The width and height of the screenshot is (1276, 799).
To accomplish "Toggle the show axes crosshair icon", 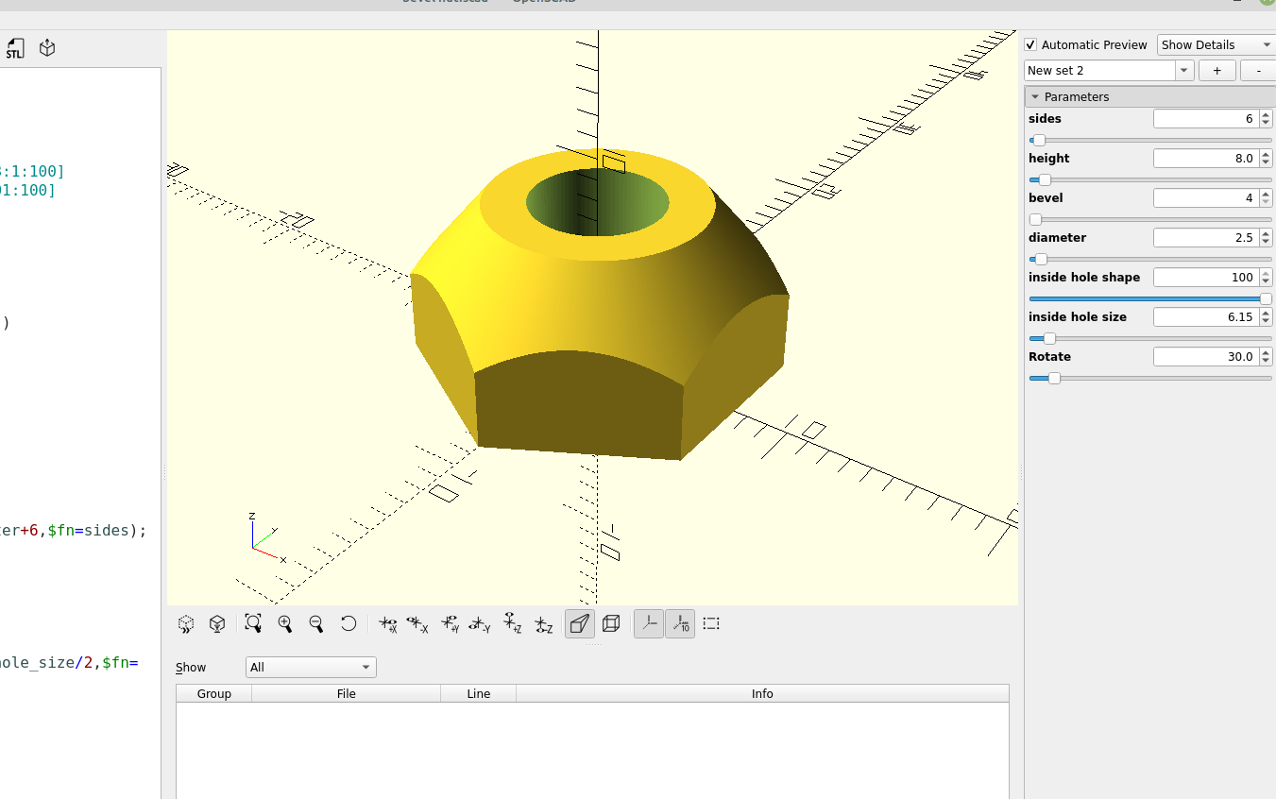I will tap(649, 623).
